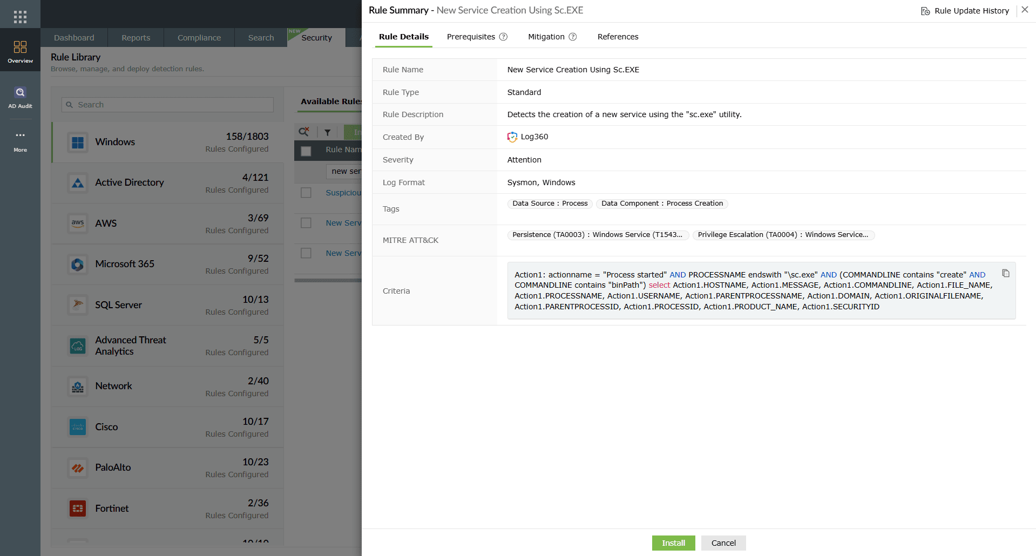Open the second New Serv rule link
The height and width of the screenshot is (556, 1036).
click(343, 253)
